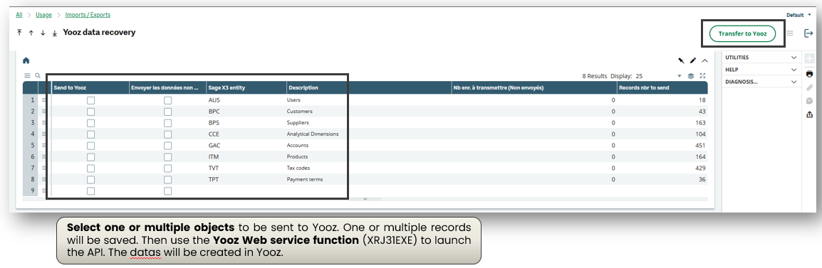Go to next record arrow
Image resolution: width=822 pixels, height=268 pixels.
pos(43,33)
